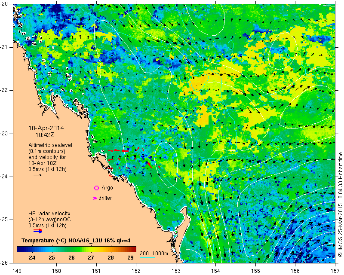
Task: Click the color bar label '26'
Action: [x=71, y=257]
